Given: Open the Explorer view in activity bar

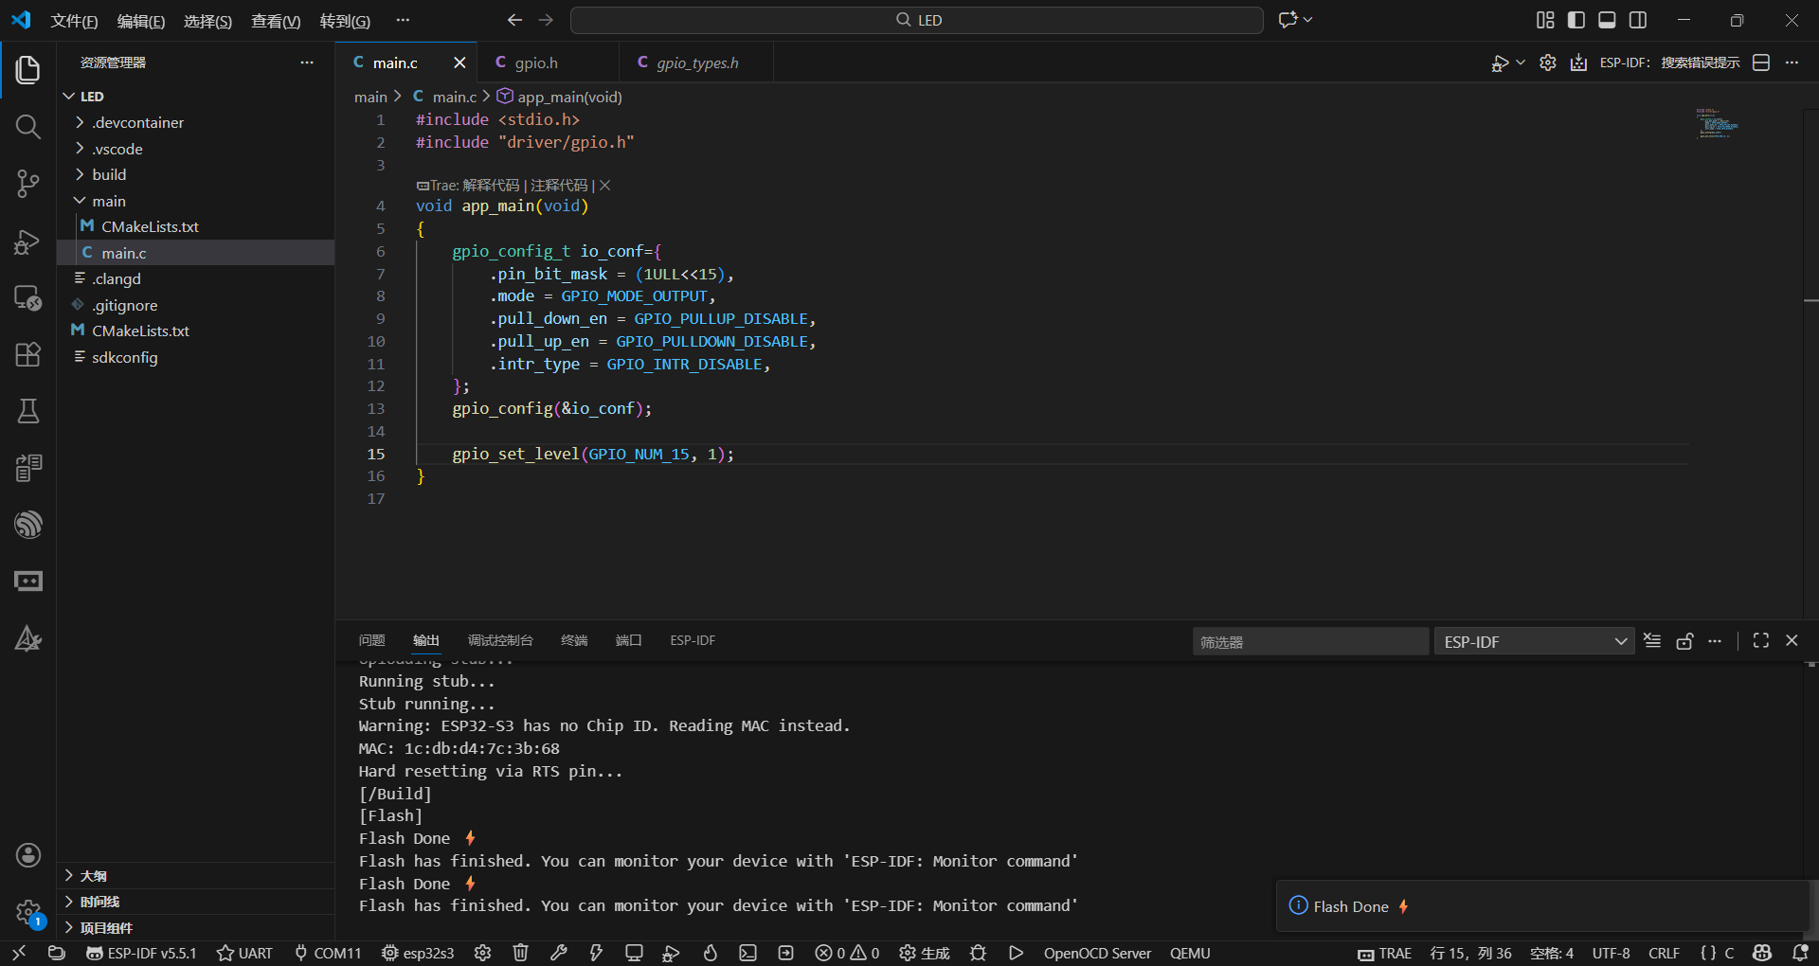Looking at the screenshot, I should click(27, 69).
